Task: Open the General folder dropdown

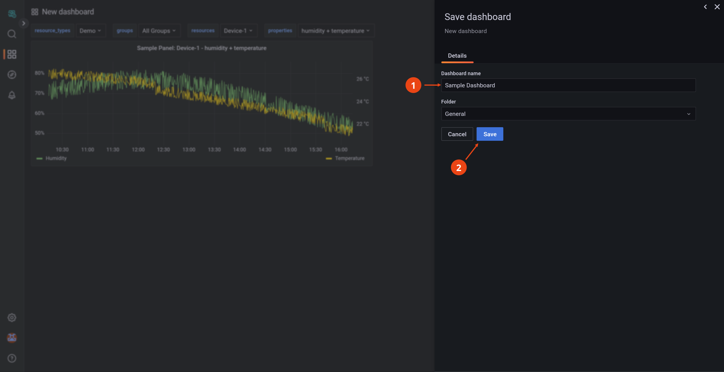Action: pos(568,114)
